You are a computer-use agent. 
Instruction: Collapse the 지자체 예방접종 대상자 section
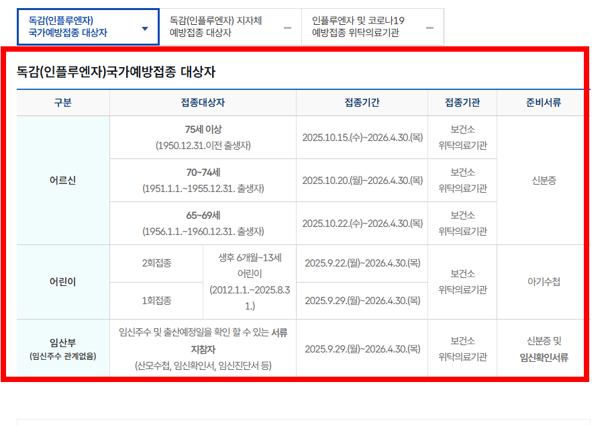(x=287, y=27)
